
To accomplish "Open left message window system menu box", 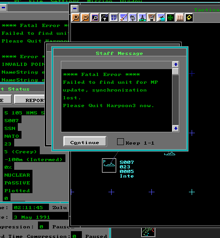I will coord(3,7).
